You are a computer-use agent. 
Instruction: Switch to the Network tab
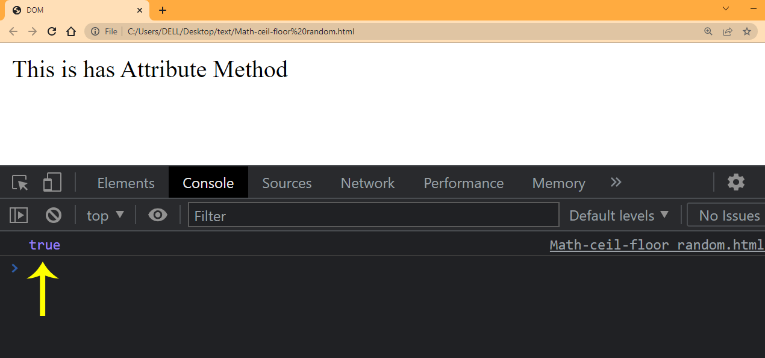tap(367, 183)
